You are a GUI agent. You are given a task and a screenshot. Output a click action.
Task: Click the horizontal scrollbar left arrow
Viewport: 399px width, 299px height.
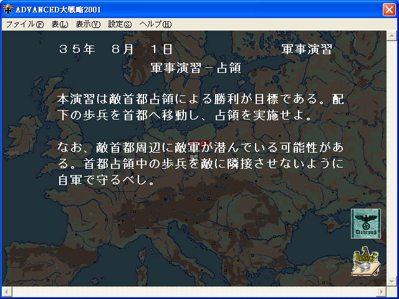coord(7,292)
